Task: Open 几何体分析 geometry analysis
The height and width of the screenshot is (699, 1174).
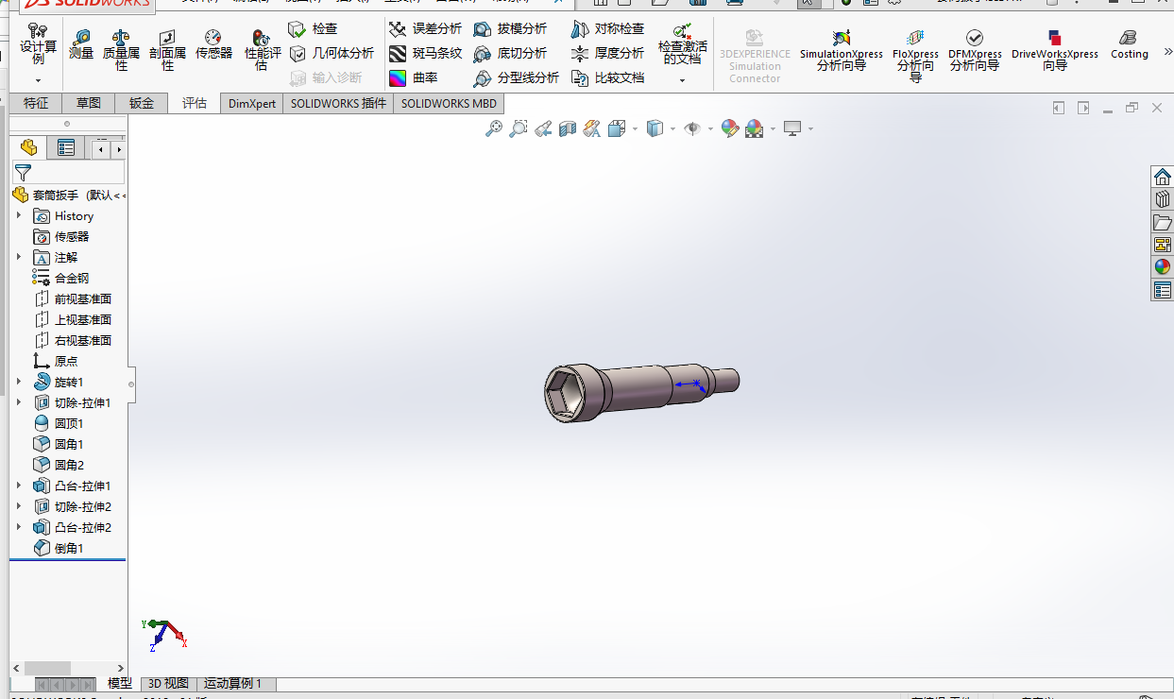Action: pyautogui.click(x=332, y=54)
